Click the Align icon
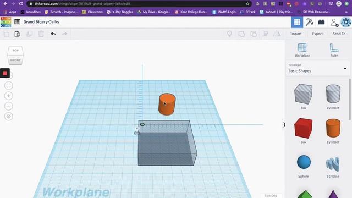352x198 pixels. coord(265,34)
